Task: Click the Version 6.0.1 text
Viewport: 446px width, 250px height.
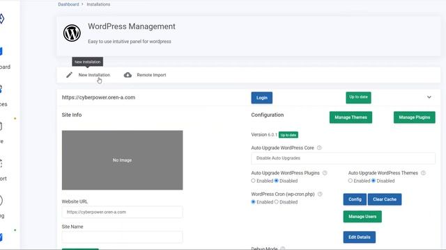Action: click(x=264, y=135)
